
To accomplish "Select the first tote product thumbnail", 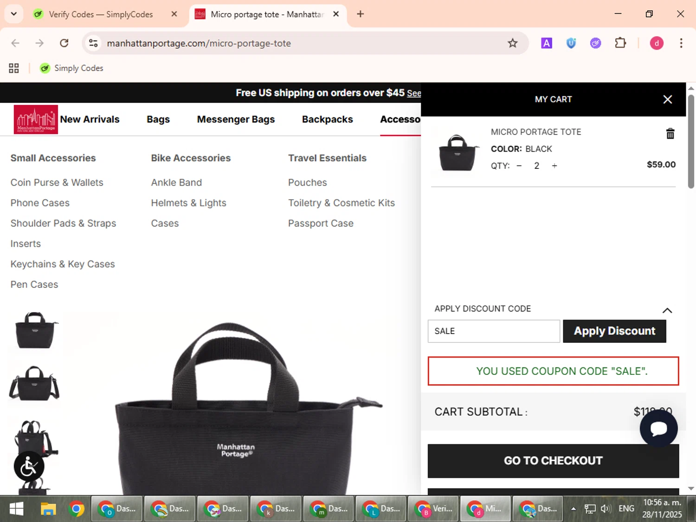I will click(x=35, y=330).
